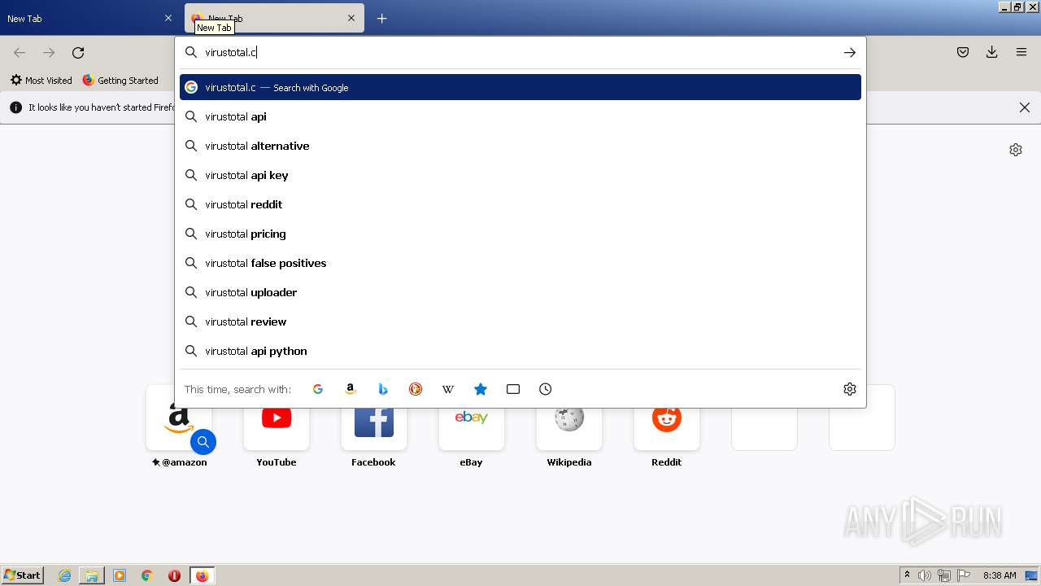This screenshot has height=586, width=1041.
Task: Personalize new tab gear icon
Action: [x=1016, y=150]
